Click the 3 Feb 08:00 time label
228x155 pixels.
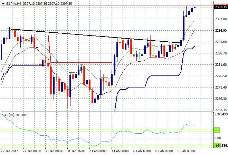[x=120, y=151]
